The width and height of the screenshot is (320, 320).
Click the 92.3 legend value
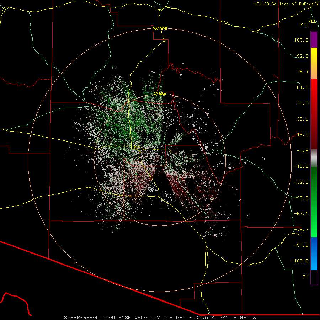[x=303, y=56]
